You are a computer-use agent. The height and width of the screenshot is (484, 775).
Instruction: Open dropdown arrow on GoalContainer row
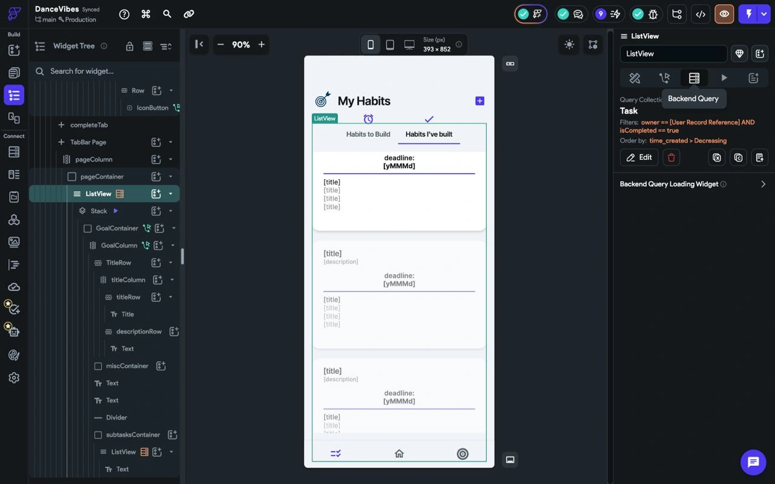[x=174, y=228]
